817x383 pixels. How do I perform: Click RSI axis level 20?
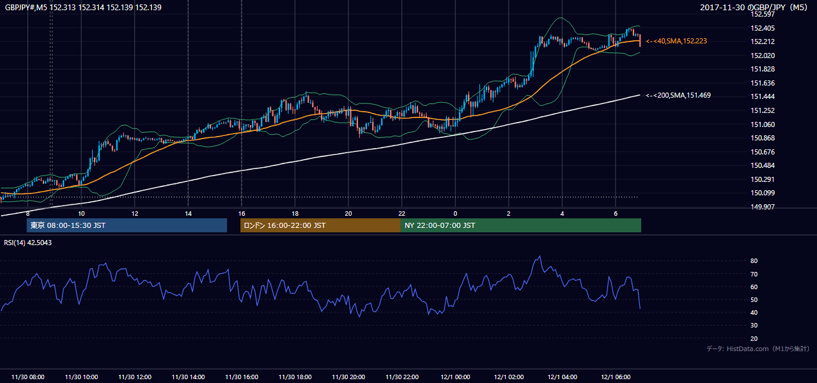[754, 338]
